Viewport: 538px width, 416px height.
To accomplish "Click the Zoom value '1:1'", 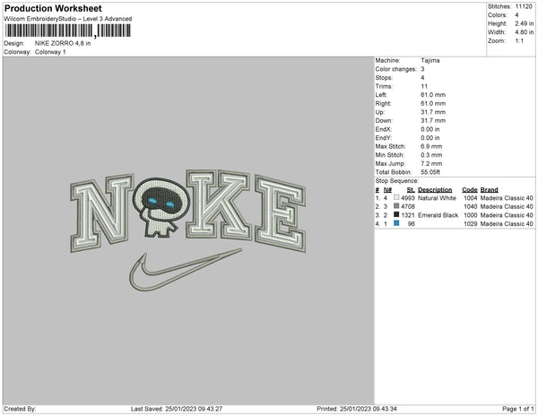I will (x=519, y=41).
